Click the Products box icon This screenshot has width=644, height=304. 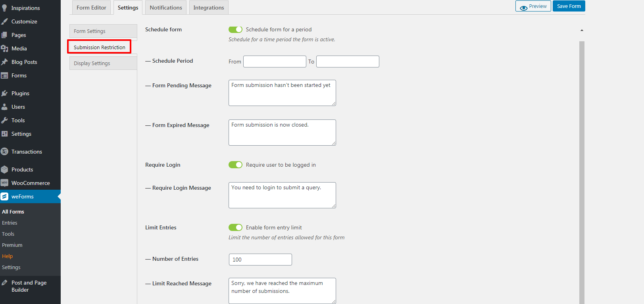pos(4,169)
